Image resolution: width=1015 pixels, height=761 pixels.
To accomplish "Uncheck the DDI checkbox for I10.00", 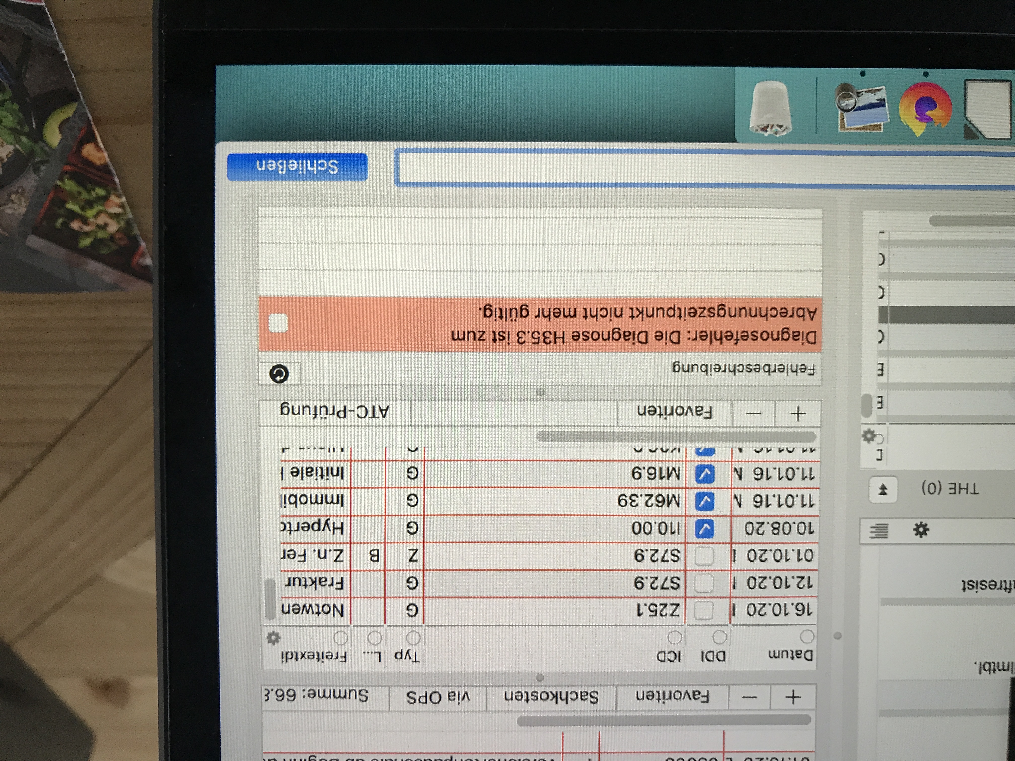I will (704, 529).
